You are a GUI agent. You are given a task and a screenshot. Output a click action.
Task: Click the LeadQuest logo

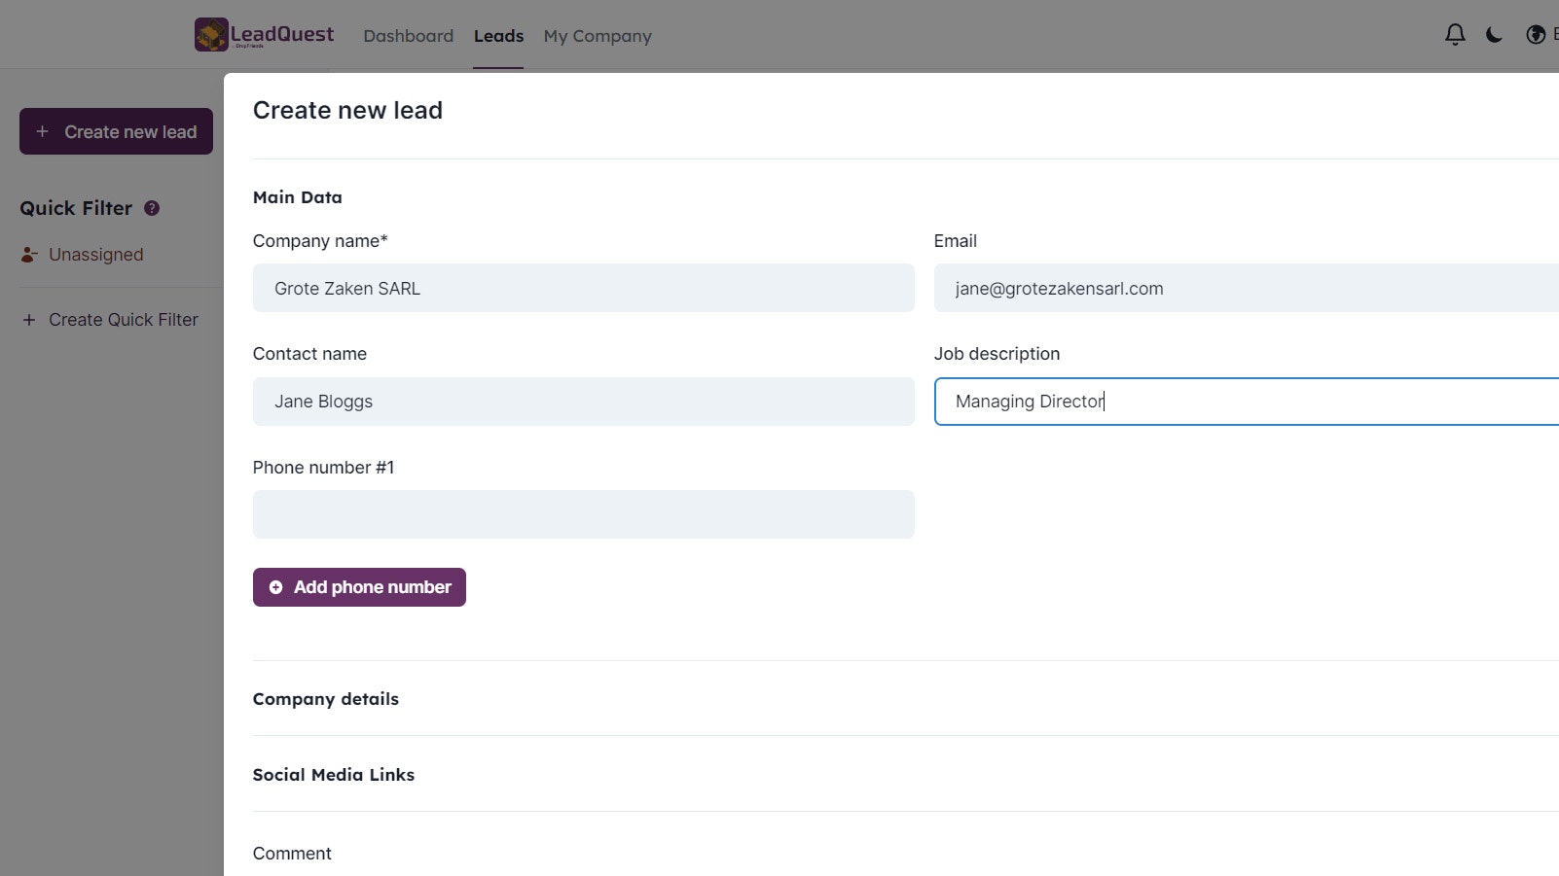coord(264,35)
